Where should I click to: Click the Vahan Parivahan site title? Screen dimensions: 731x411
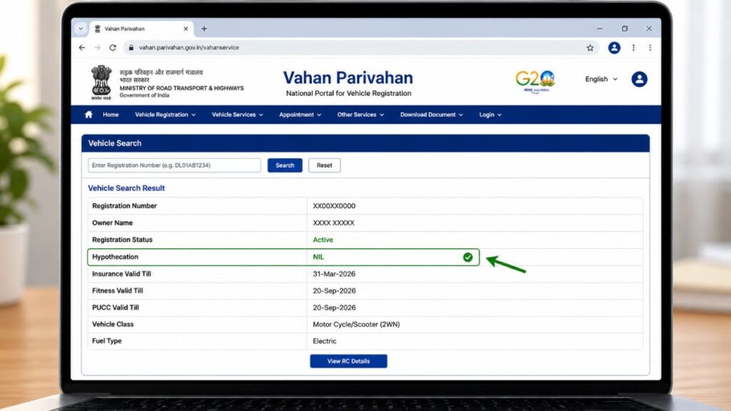pos(348,78)
